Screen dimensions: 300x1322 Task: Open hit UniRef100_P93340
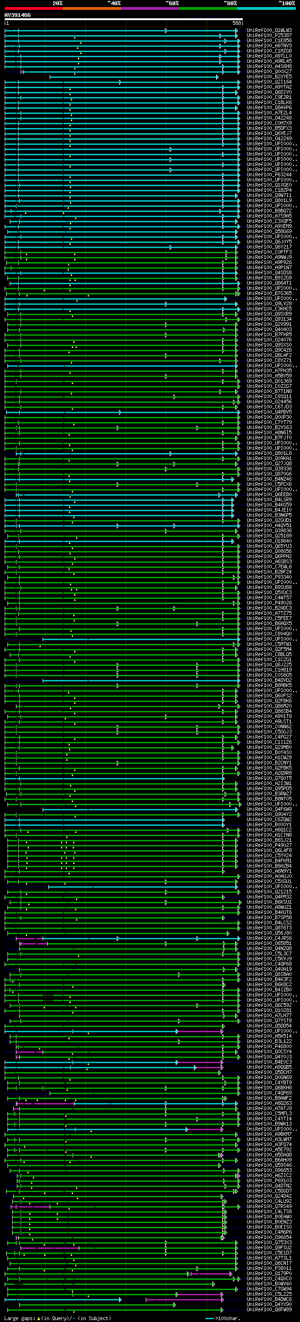(269, 577)
